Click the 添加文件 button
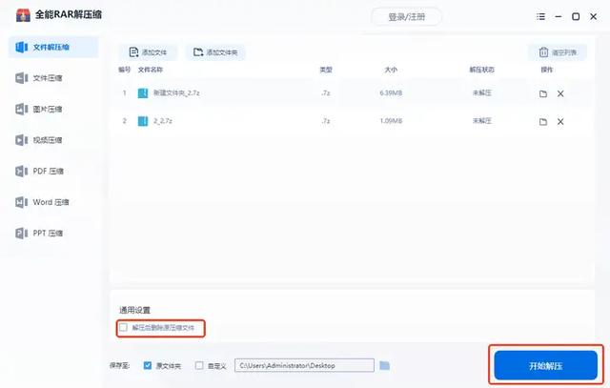The image size is (610, 388). (148, 52)
